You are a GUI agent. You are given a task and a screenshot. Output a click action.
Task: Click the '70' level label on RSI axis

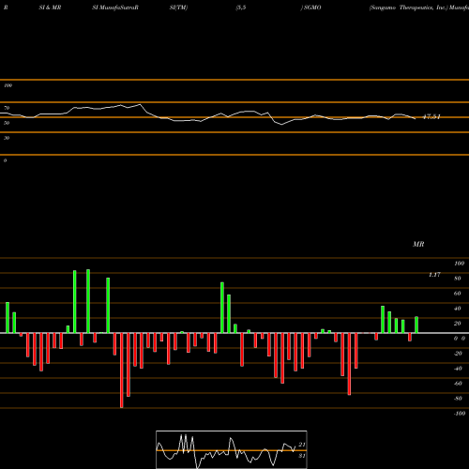(7, 108)
